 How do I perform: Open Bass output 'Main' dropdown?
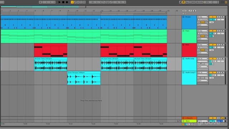[x=203, y=53]
